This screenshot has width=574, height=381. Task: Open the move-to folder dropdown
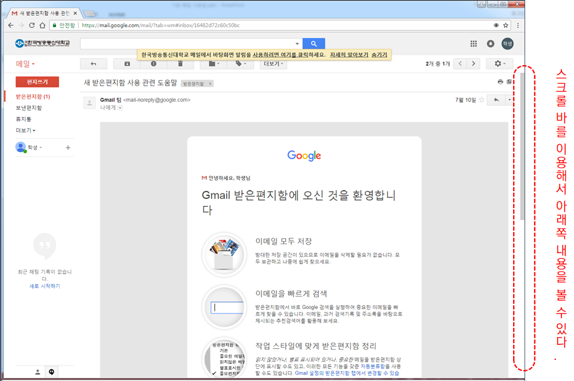click(x=214, y=64)
